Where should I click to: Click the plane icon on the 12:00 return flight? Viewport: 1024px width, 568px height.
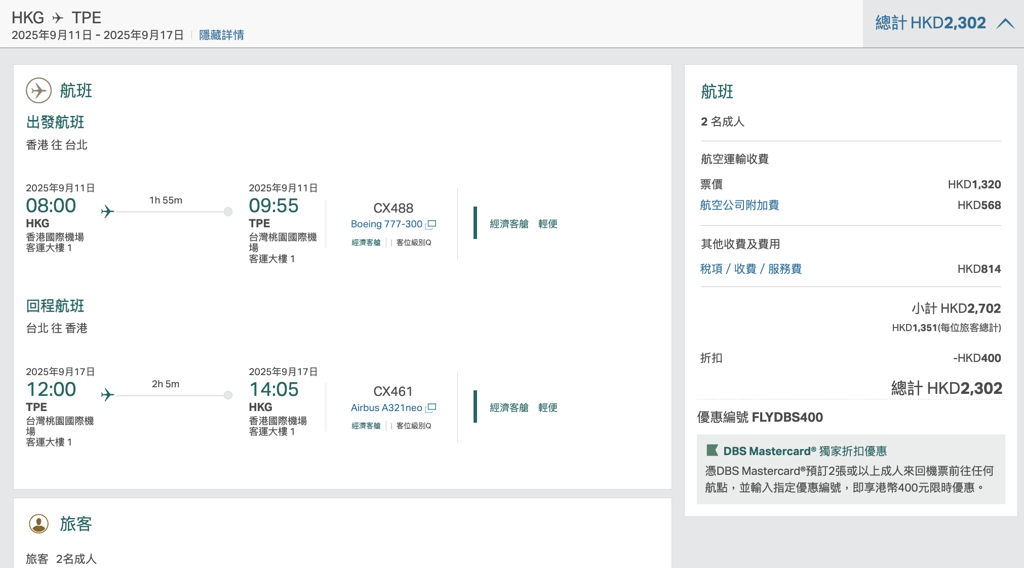pos(107,395)
